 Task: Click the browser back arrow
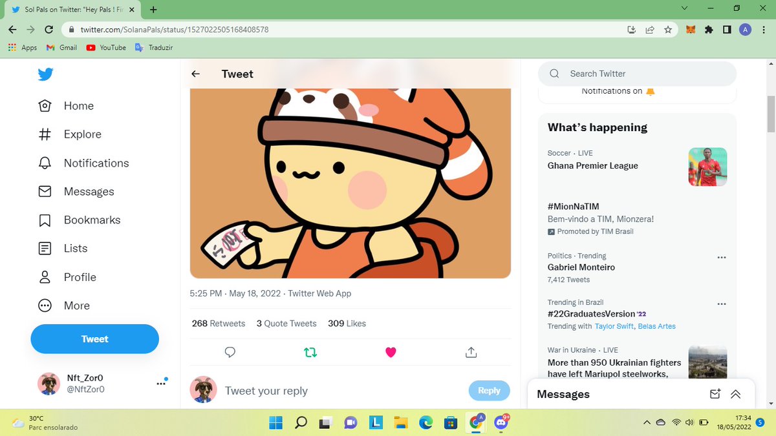13,30
